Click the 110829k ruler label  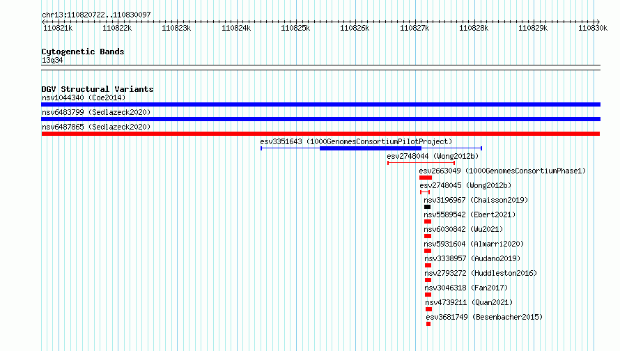click(x=533, y=28)
